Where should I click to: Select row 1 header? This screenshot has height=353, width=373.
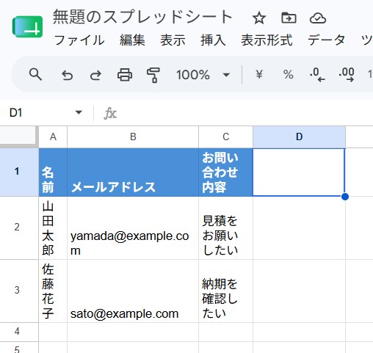click(x=19, y=172)
